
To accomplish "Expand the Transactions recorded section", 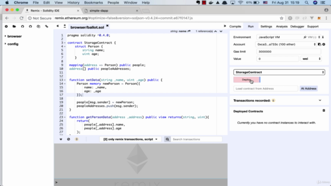I will point(320,101).
